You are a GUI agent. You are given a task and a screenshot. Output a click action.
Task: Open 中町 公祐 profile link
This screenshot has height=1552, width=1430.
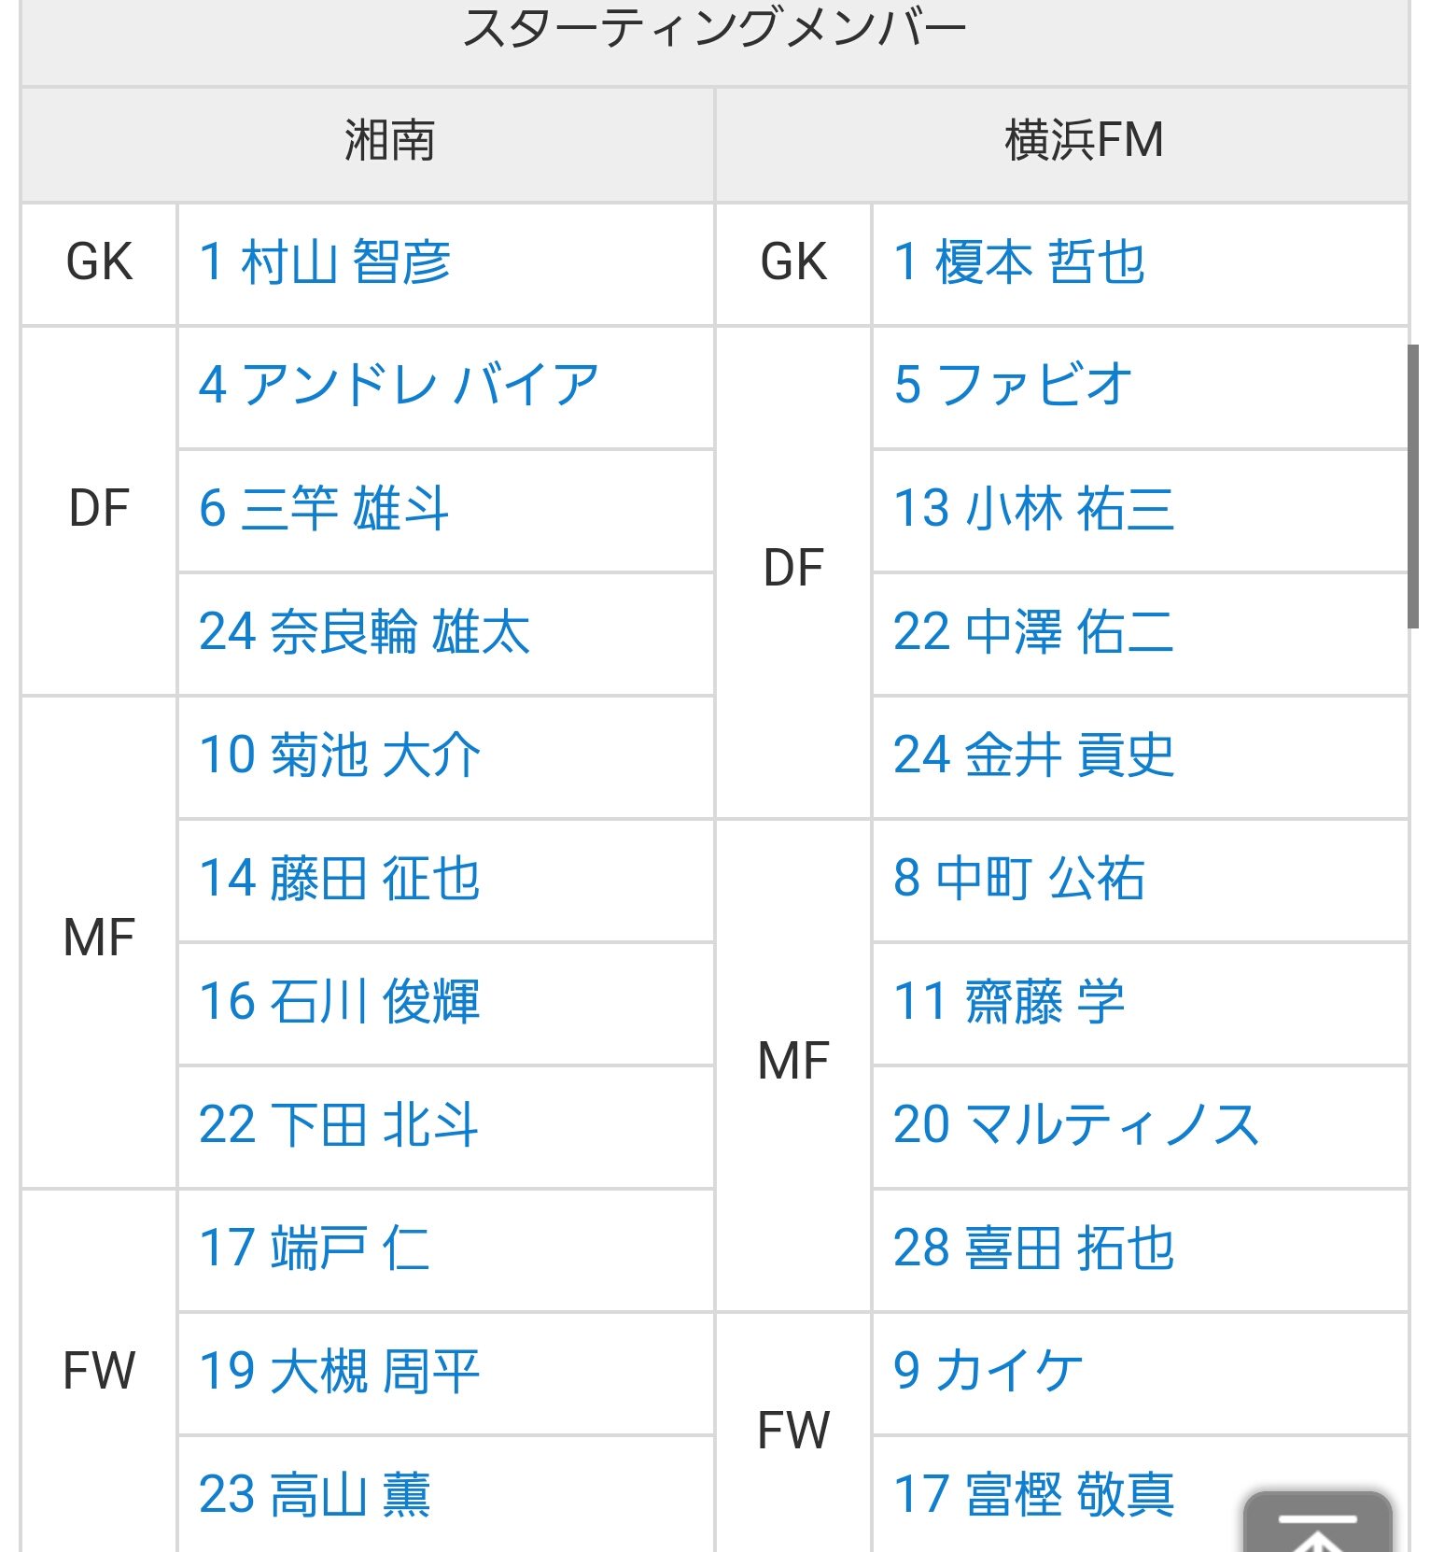(x=1018, y=879)
